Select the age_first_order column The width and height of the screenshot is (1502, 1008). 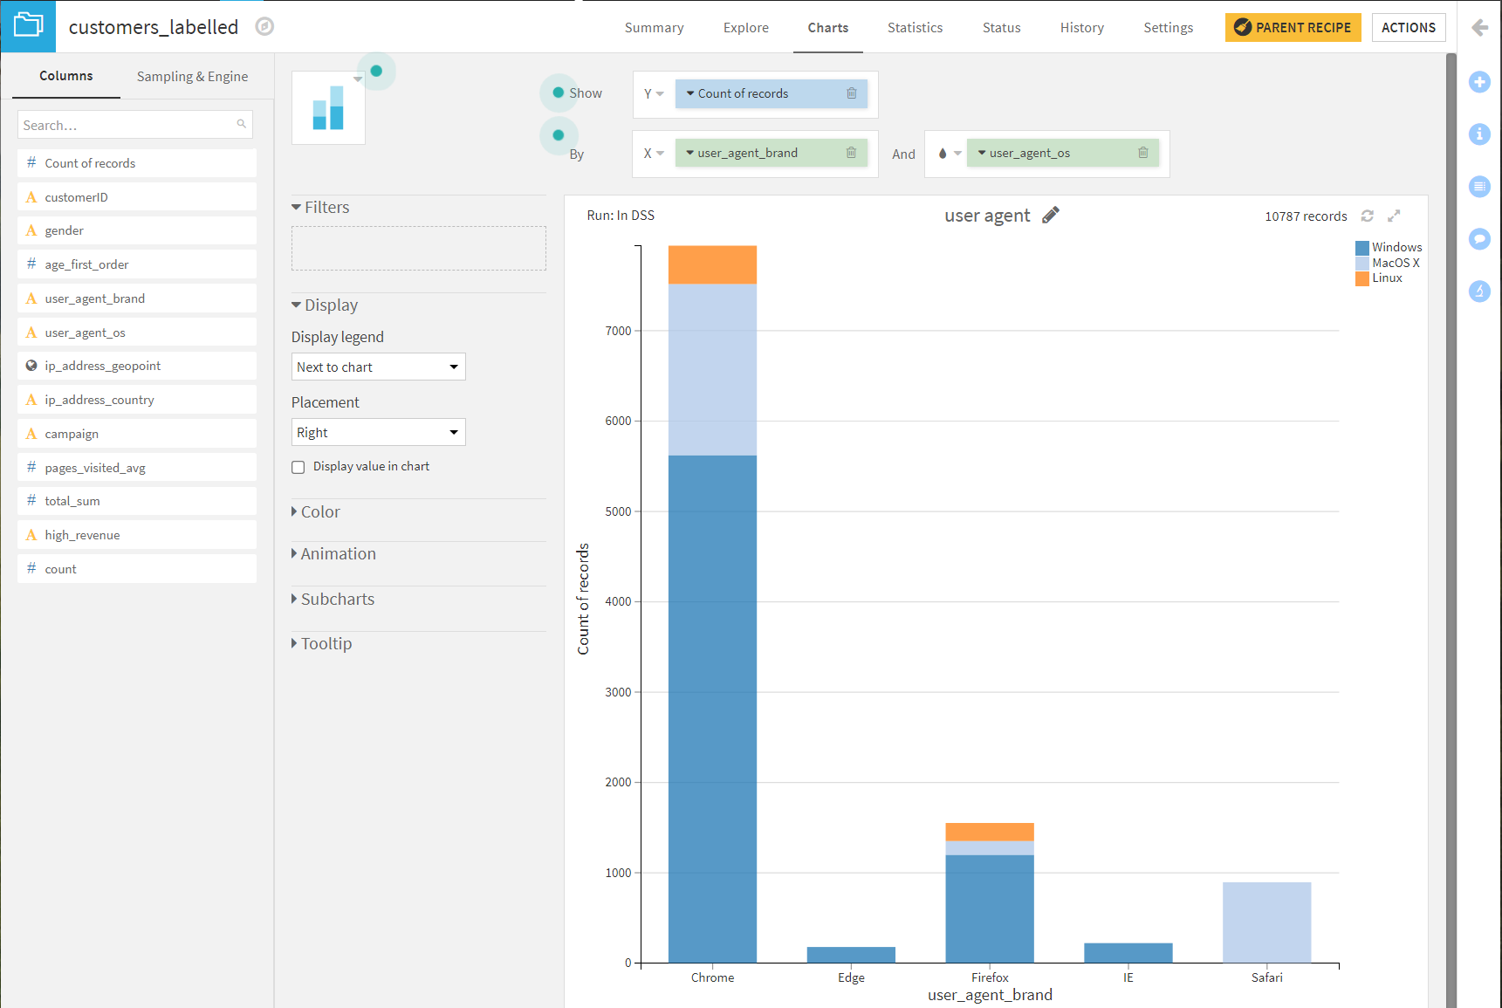click(x=137, y=264)
